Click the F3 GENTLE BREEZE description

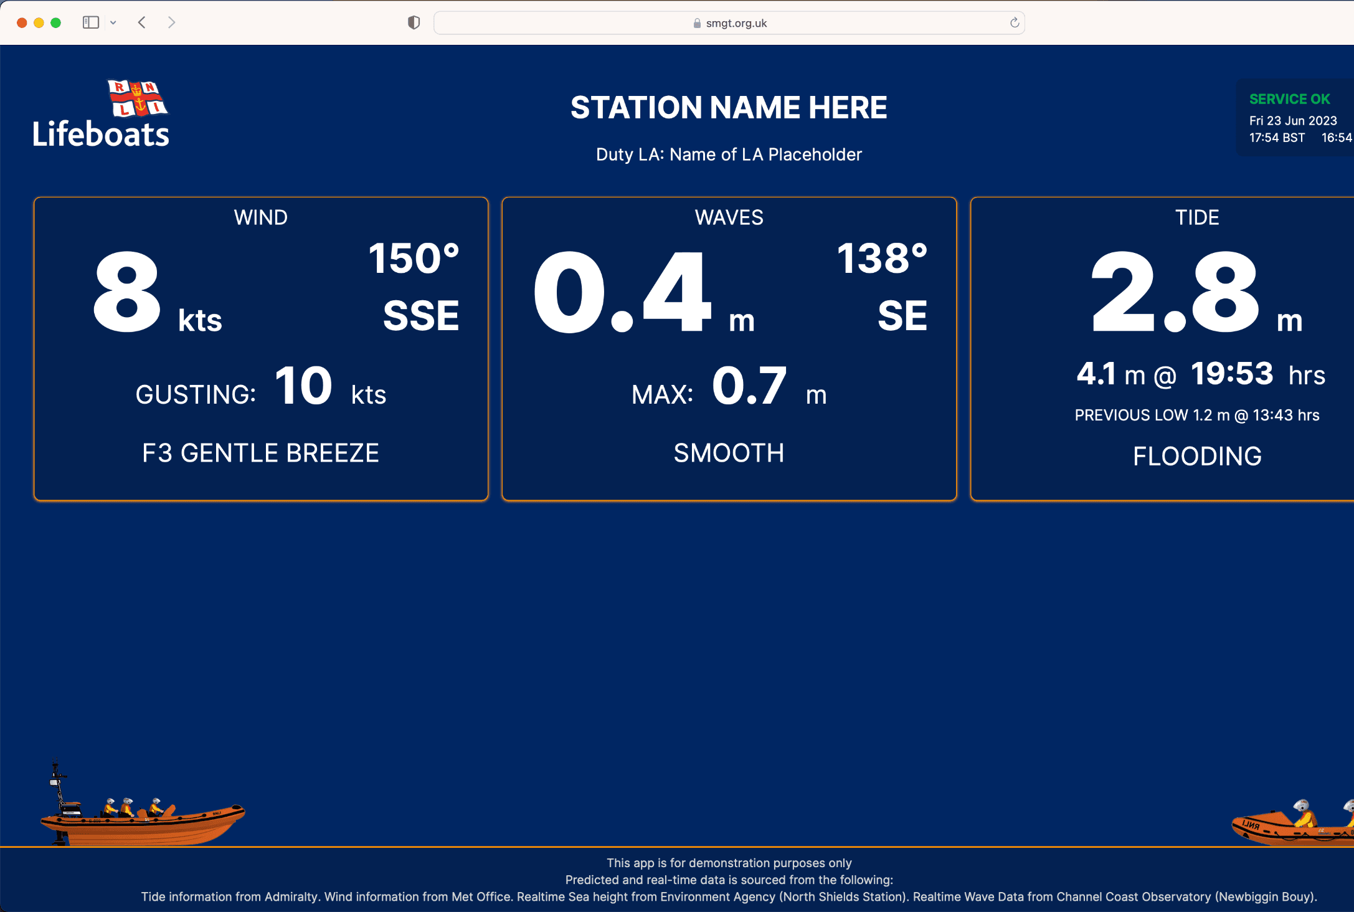coord(260,453)
